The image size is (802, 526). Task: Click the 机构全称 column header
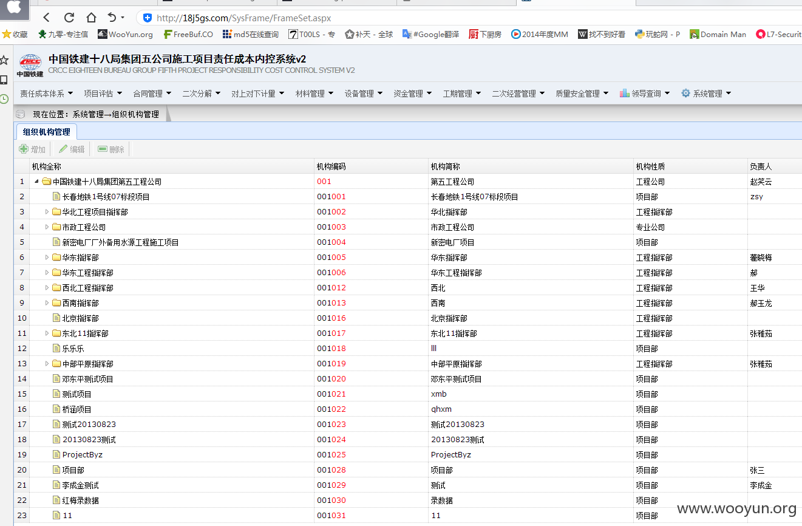pyautogui.click(x=172, y=166)
